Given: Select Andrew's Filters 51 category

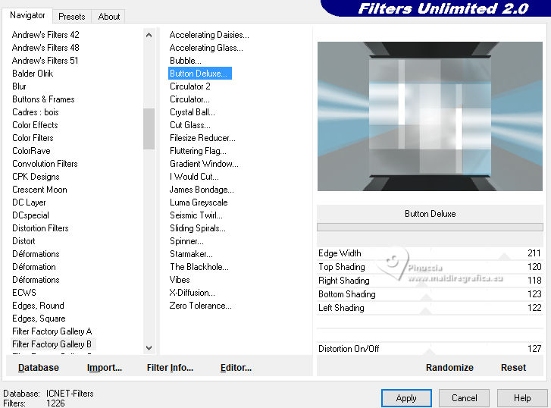Looking at the screenshot, I should [x=45, y=61].
